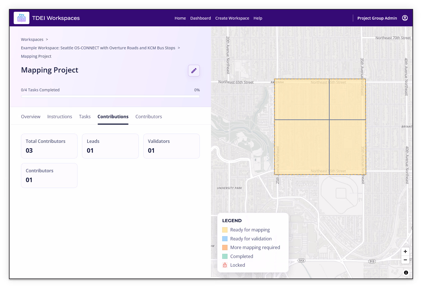Switch to the Overview tab
The width and height of the screenshot is (422, 288).
click(31, 117)
